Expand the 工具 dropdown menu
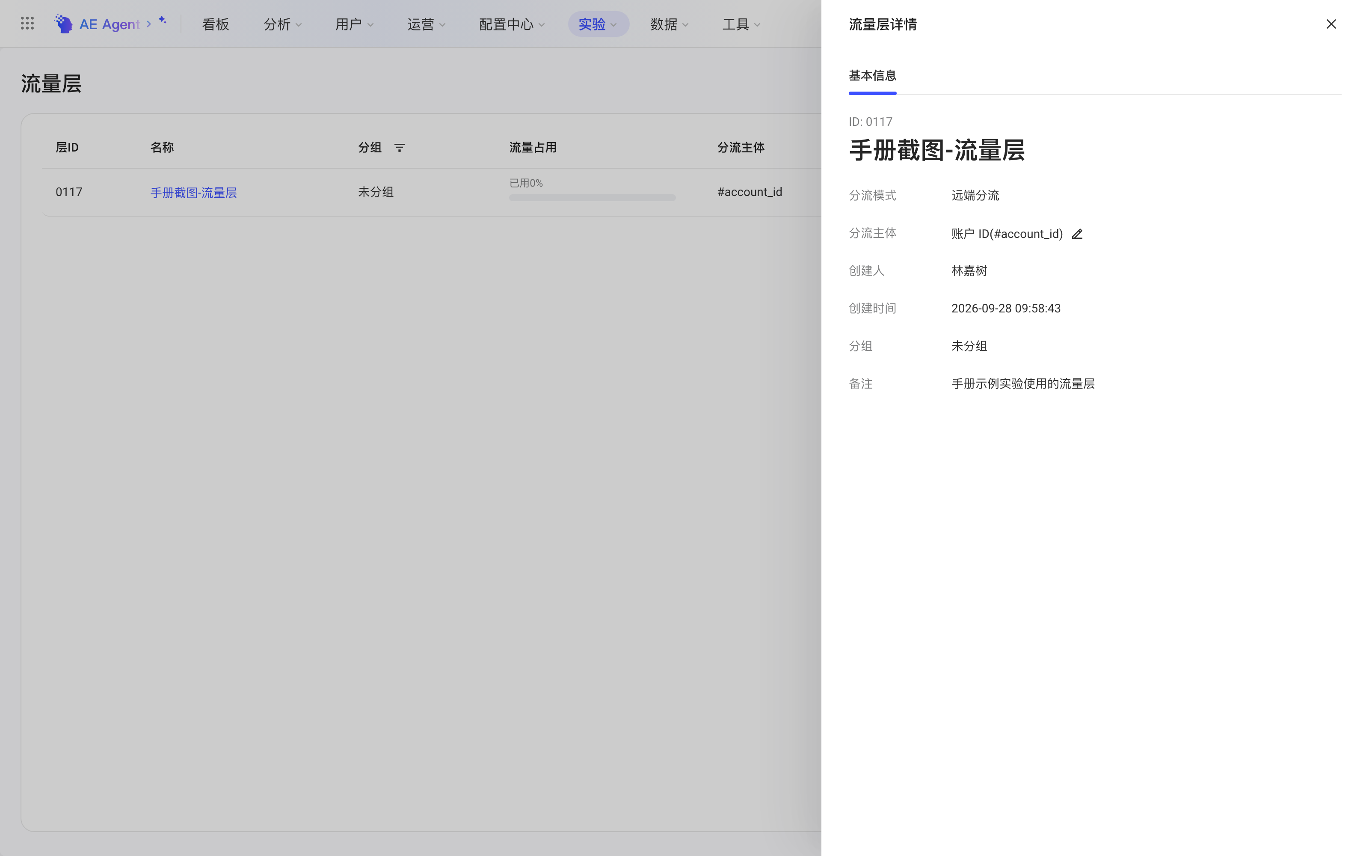 (742, 24)
